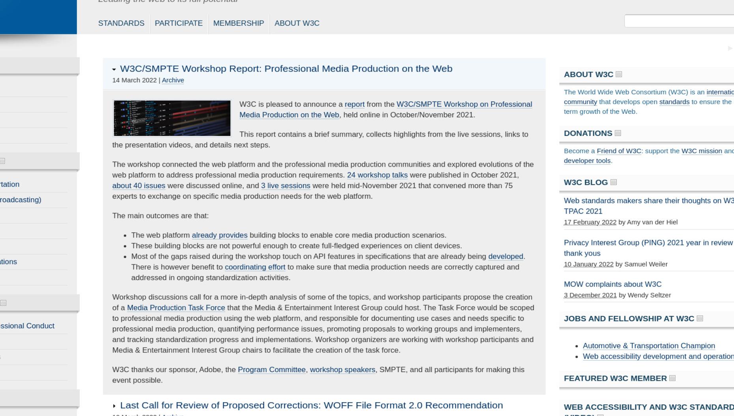Open the Program Committee link
Image resolution: width=734 pixels, height=416 pixels.
tap(271, 370)
